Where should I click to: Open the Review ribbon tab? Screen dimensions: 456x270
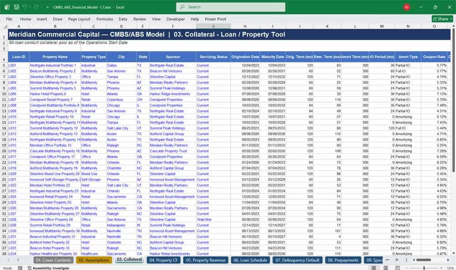[x=140, y=19]
